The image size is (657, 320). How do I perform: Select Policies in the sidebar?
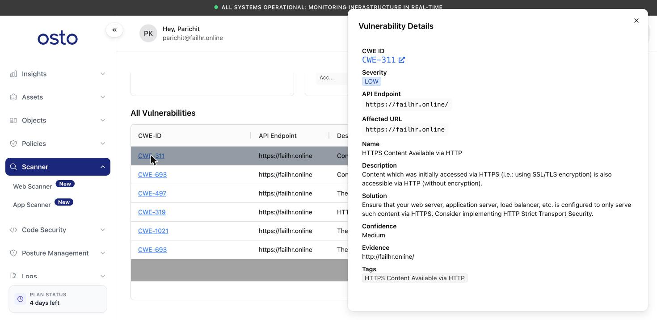(x=34, y=143)
